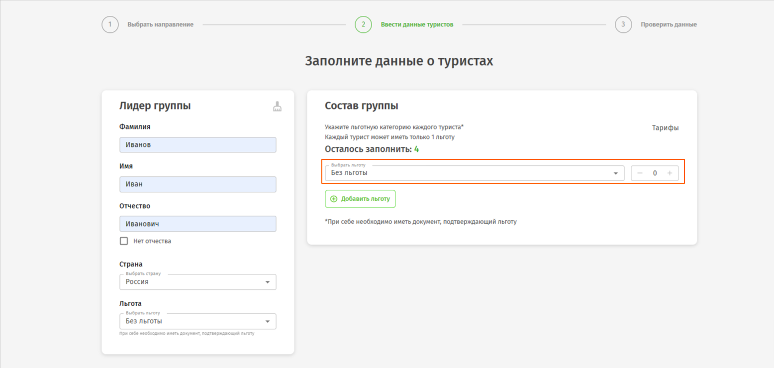Click step 1 circle icon
Screen dimensions: 774x368
coord(110,24)
